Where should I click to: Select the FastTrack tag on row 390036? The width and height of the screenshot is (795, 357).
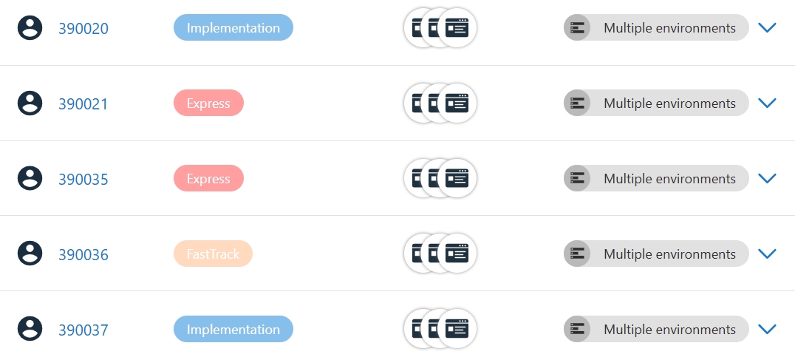[213, 254]
